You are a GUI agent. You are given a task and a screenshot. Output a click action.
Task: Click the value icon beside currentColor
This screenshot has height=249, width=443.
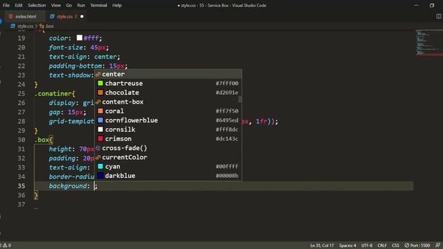[x=98, y=157]
